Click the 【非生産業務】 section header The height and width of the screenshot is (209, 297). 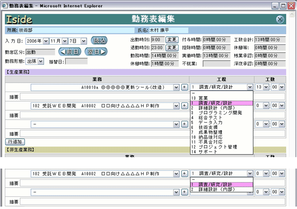click(145, 150)
